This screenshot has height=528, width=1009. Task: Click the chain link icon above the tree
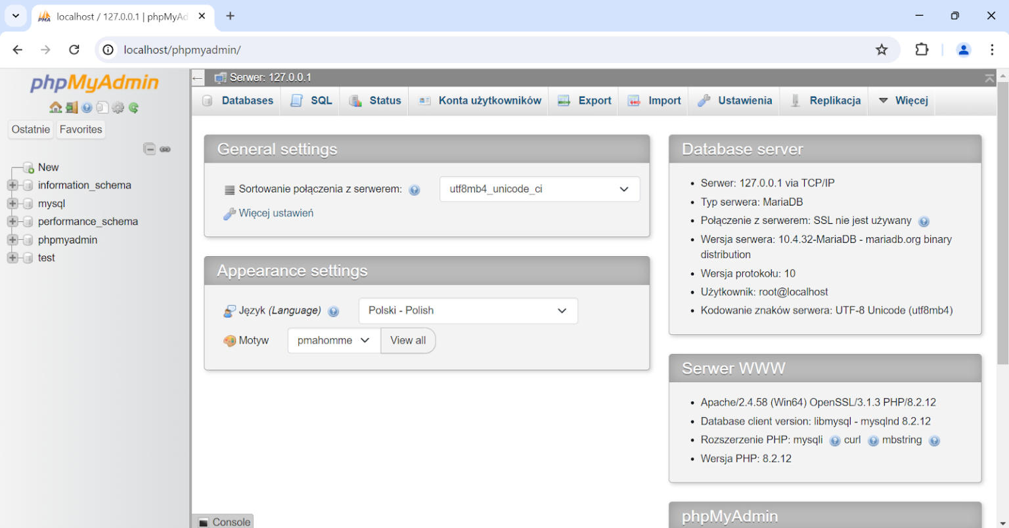point(166,149)
